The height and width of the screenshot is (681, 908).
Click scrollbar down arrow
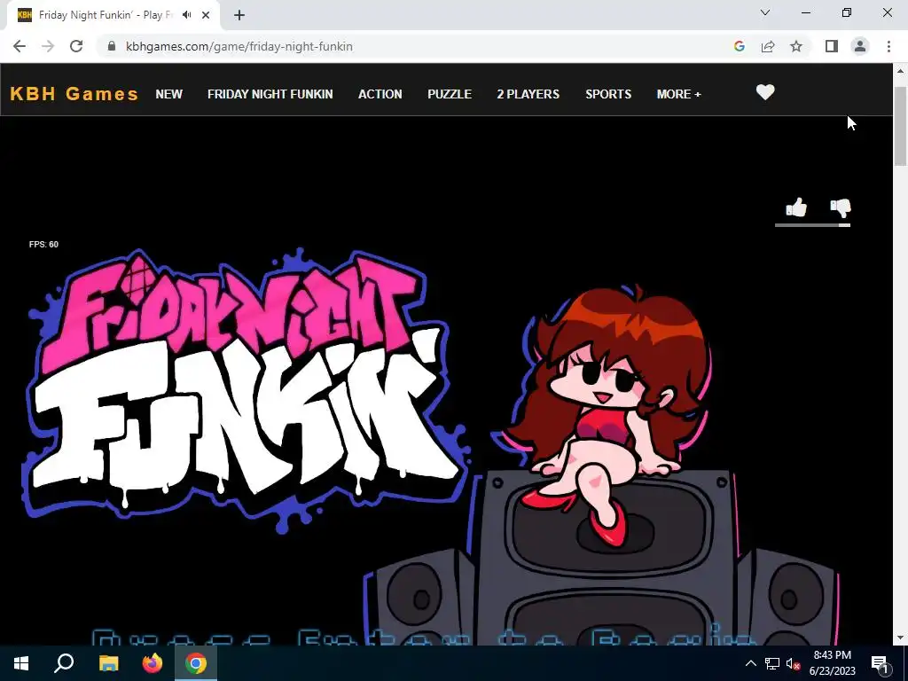[900, 638]
